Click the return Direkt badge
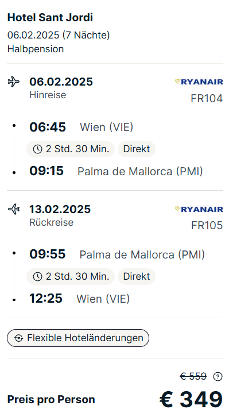 [137, 277]
